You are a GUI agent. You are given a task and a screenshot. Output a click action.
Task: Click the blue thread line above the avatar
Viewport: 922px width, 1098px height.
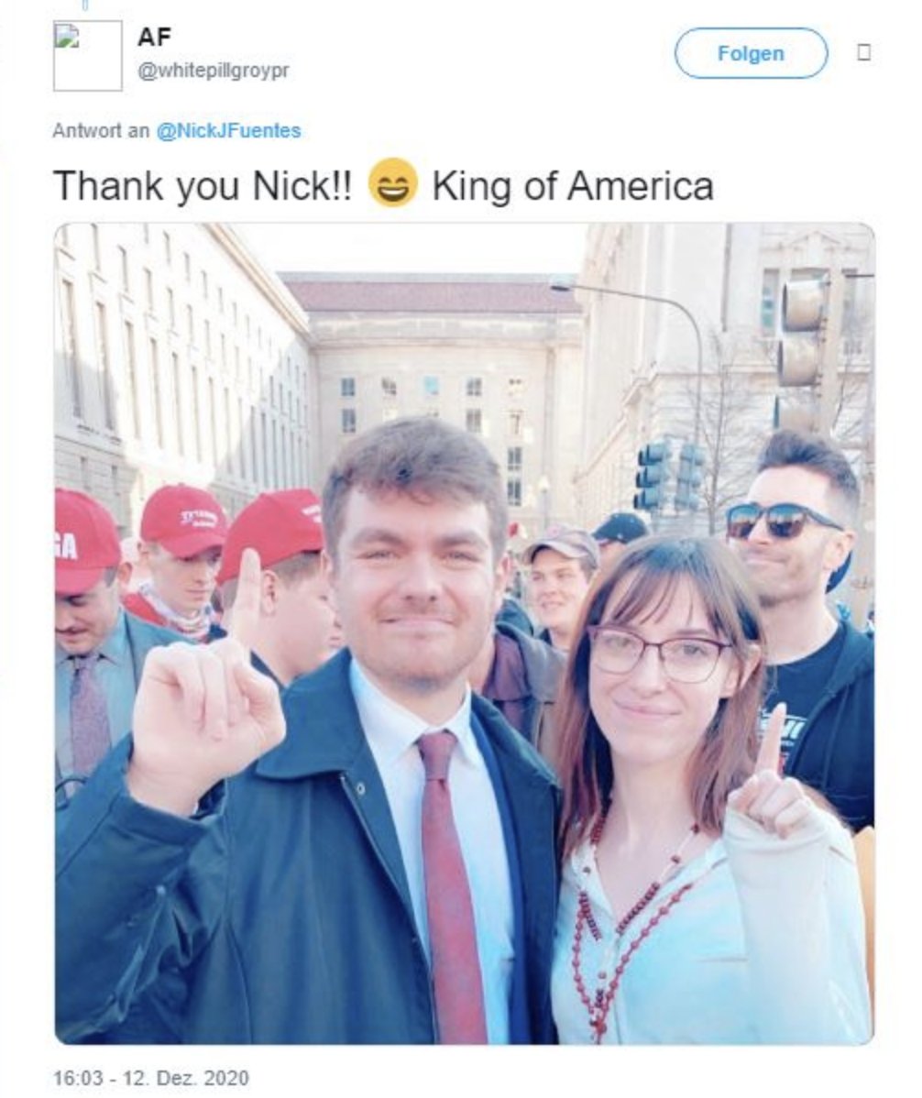pyautogui.click(x=84, y=6)
